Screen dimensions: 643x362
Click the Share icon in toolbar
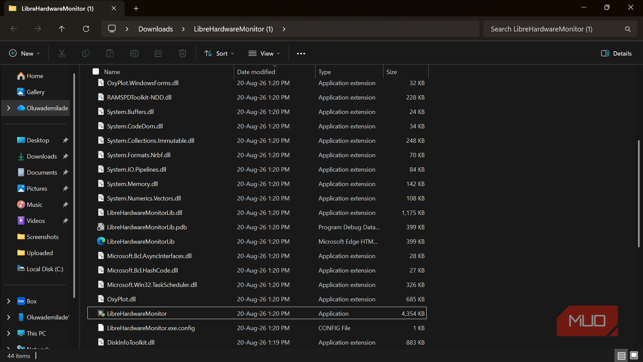coord(158,53)
